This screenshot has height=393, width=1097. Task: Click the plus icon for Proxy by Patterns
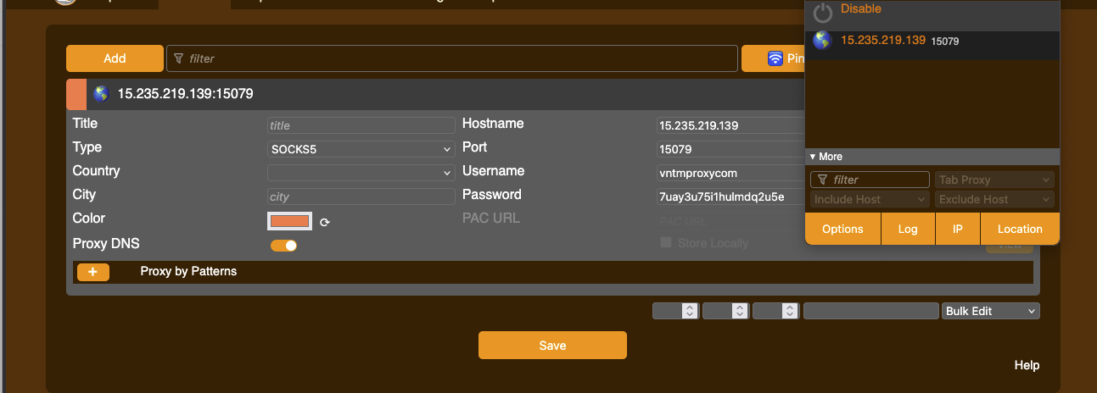pos(93,272)
